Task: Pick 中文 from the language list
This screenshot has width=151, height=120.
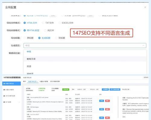Action: (85, 52)
